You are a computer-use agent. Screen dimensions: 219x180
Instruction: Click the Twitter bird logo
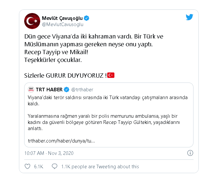click(190, 17)
